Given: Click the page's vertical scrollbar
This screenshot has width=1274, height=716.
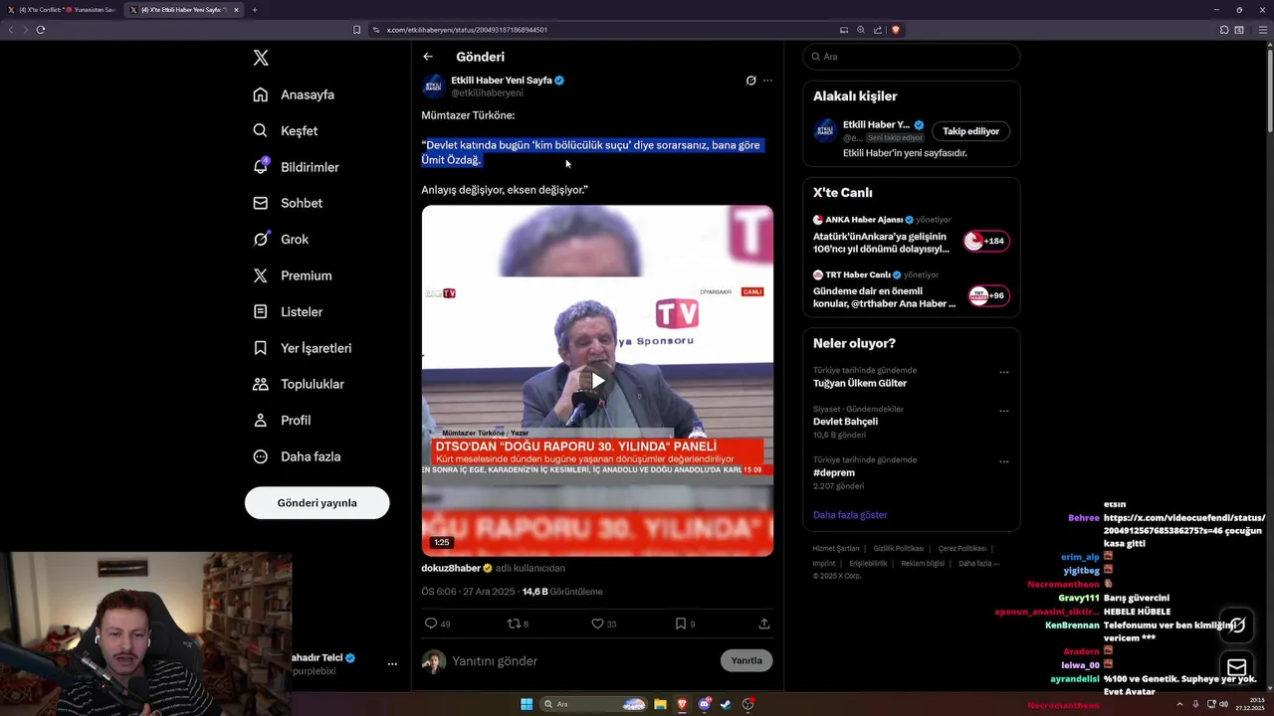Looking at the screenshot, I should pyautogui.click(x=1269, y=89).
